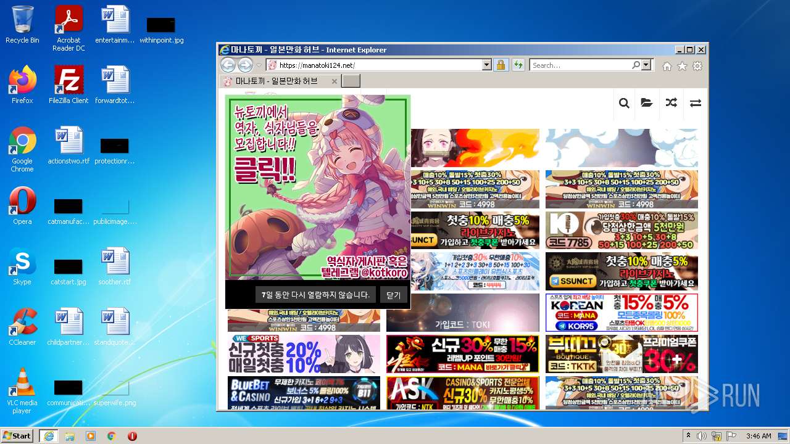Click the security lock icon in address bar
Screen dimensions: 790x444
[501, 65]
